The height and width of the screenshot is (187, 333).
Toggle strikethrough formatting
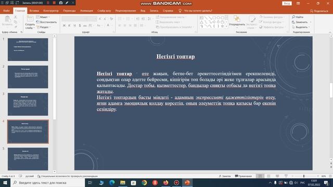pos(85,25)
